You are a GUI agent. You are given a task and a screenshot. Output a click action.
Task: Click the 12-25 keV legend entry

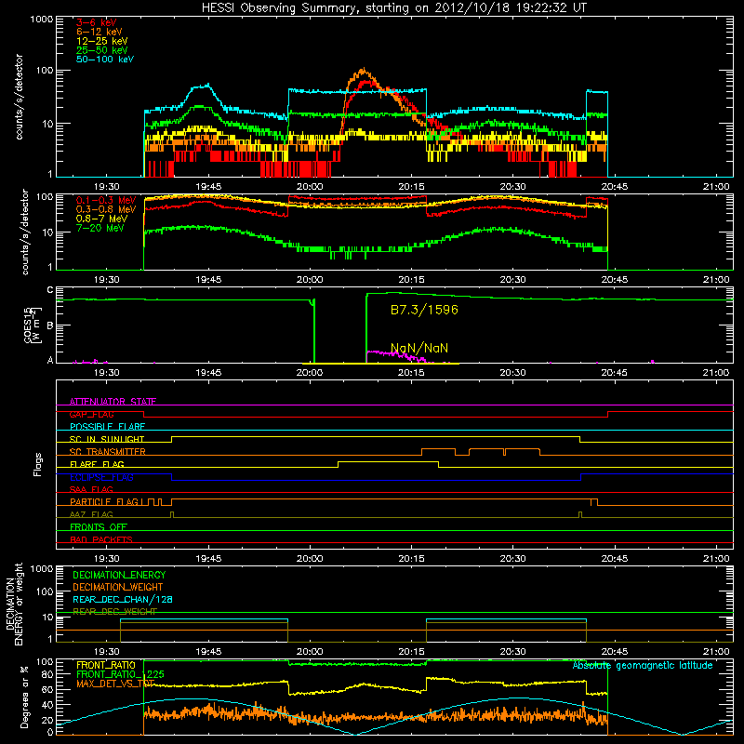coord(102,41)
